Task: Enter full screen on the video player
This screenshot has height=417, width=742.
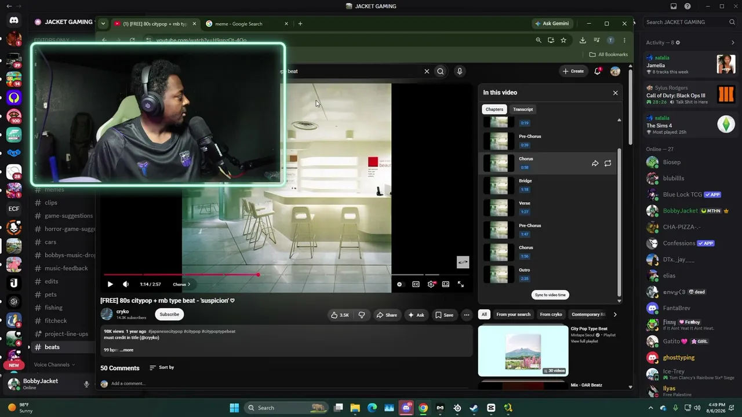Action: point(461,284)
